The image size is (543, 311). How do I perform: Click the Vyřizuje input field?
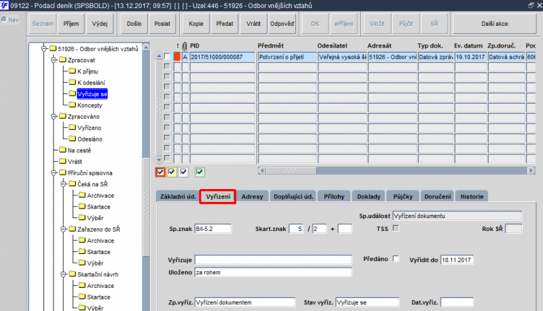tap(274, 260)
